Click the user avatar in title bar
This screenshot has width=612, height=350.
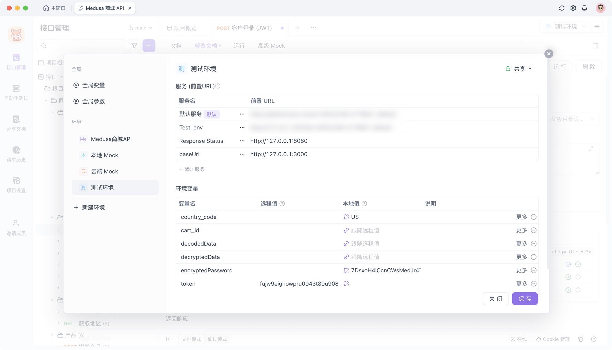[600, 8]
